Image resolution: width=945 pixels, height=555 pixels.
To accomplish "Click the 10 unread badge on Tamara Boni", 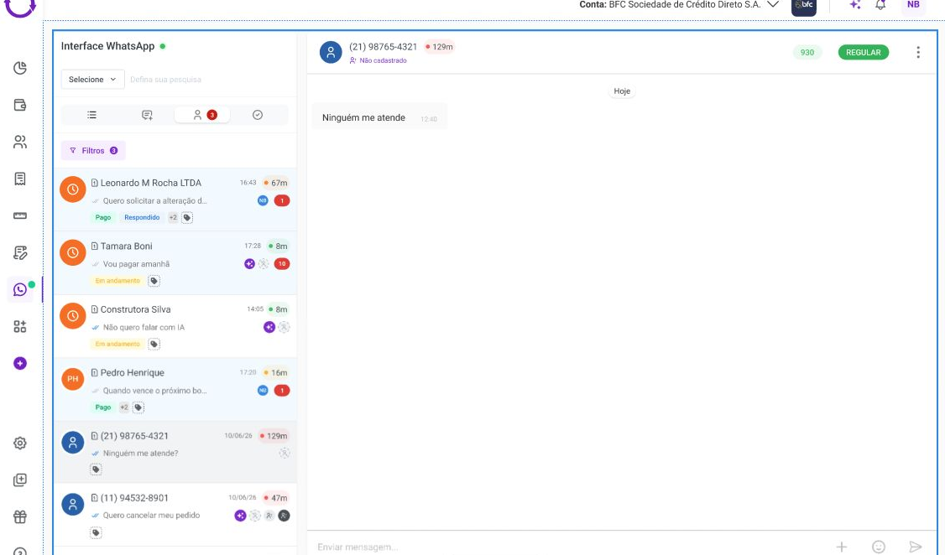I will click(x=281, y=263).
